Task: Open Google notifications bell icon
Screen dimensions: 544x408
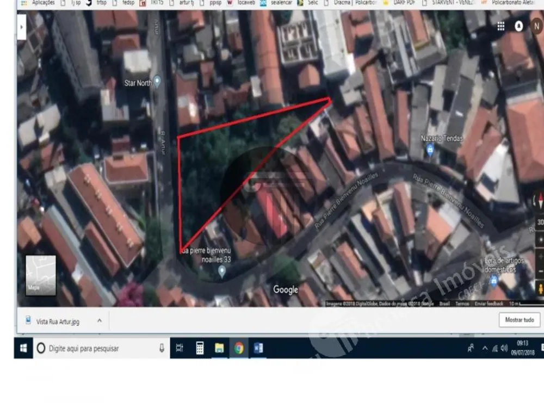Action: coord(518,26)
